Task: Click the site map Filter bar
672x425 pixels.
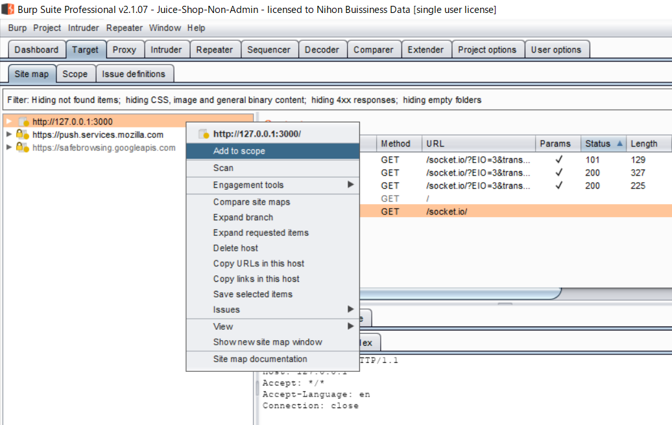Action: pos(337,100)
